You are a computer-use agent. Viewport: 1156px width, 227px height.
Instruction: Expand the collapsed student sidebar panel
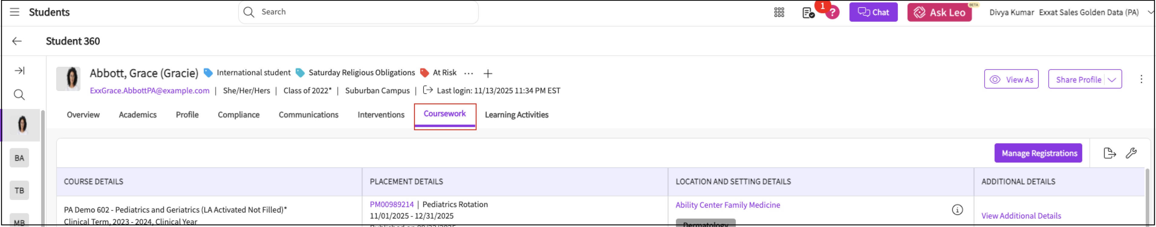(19, 71)
